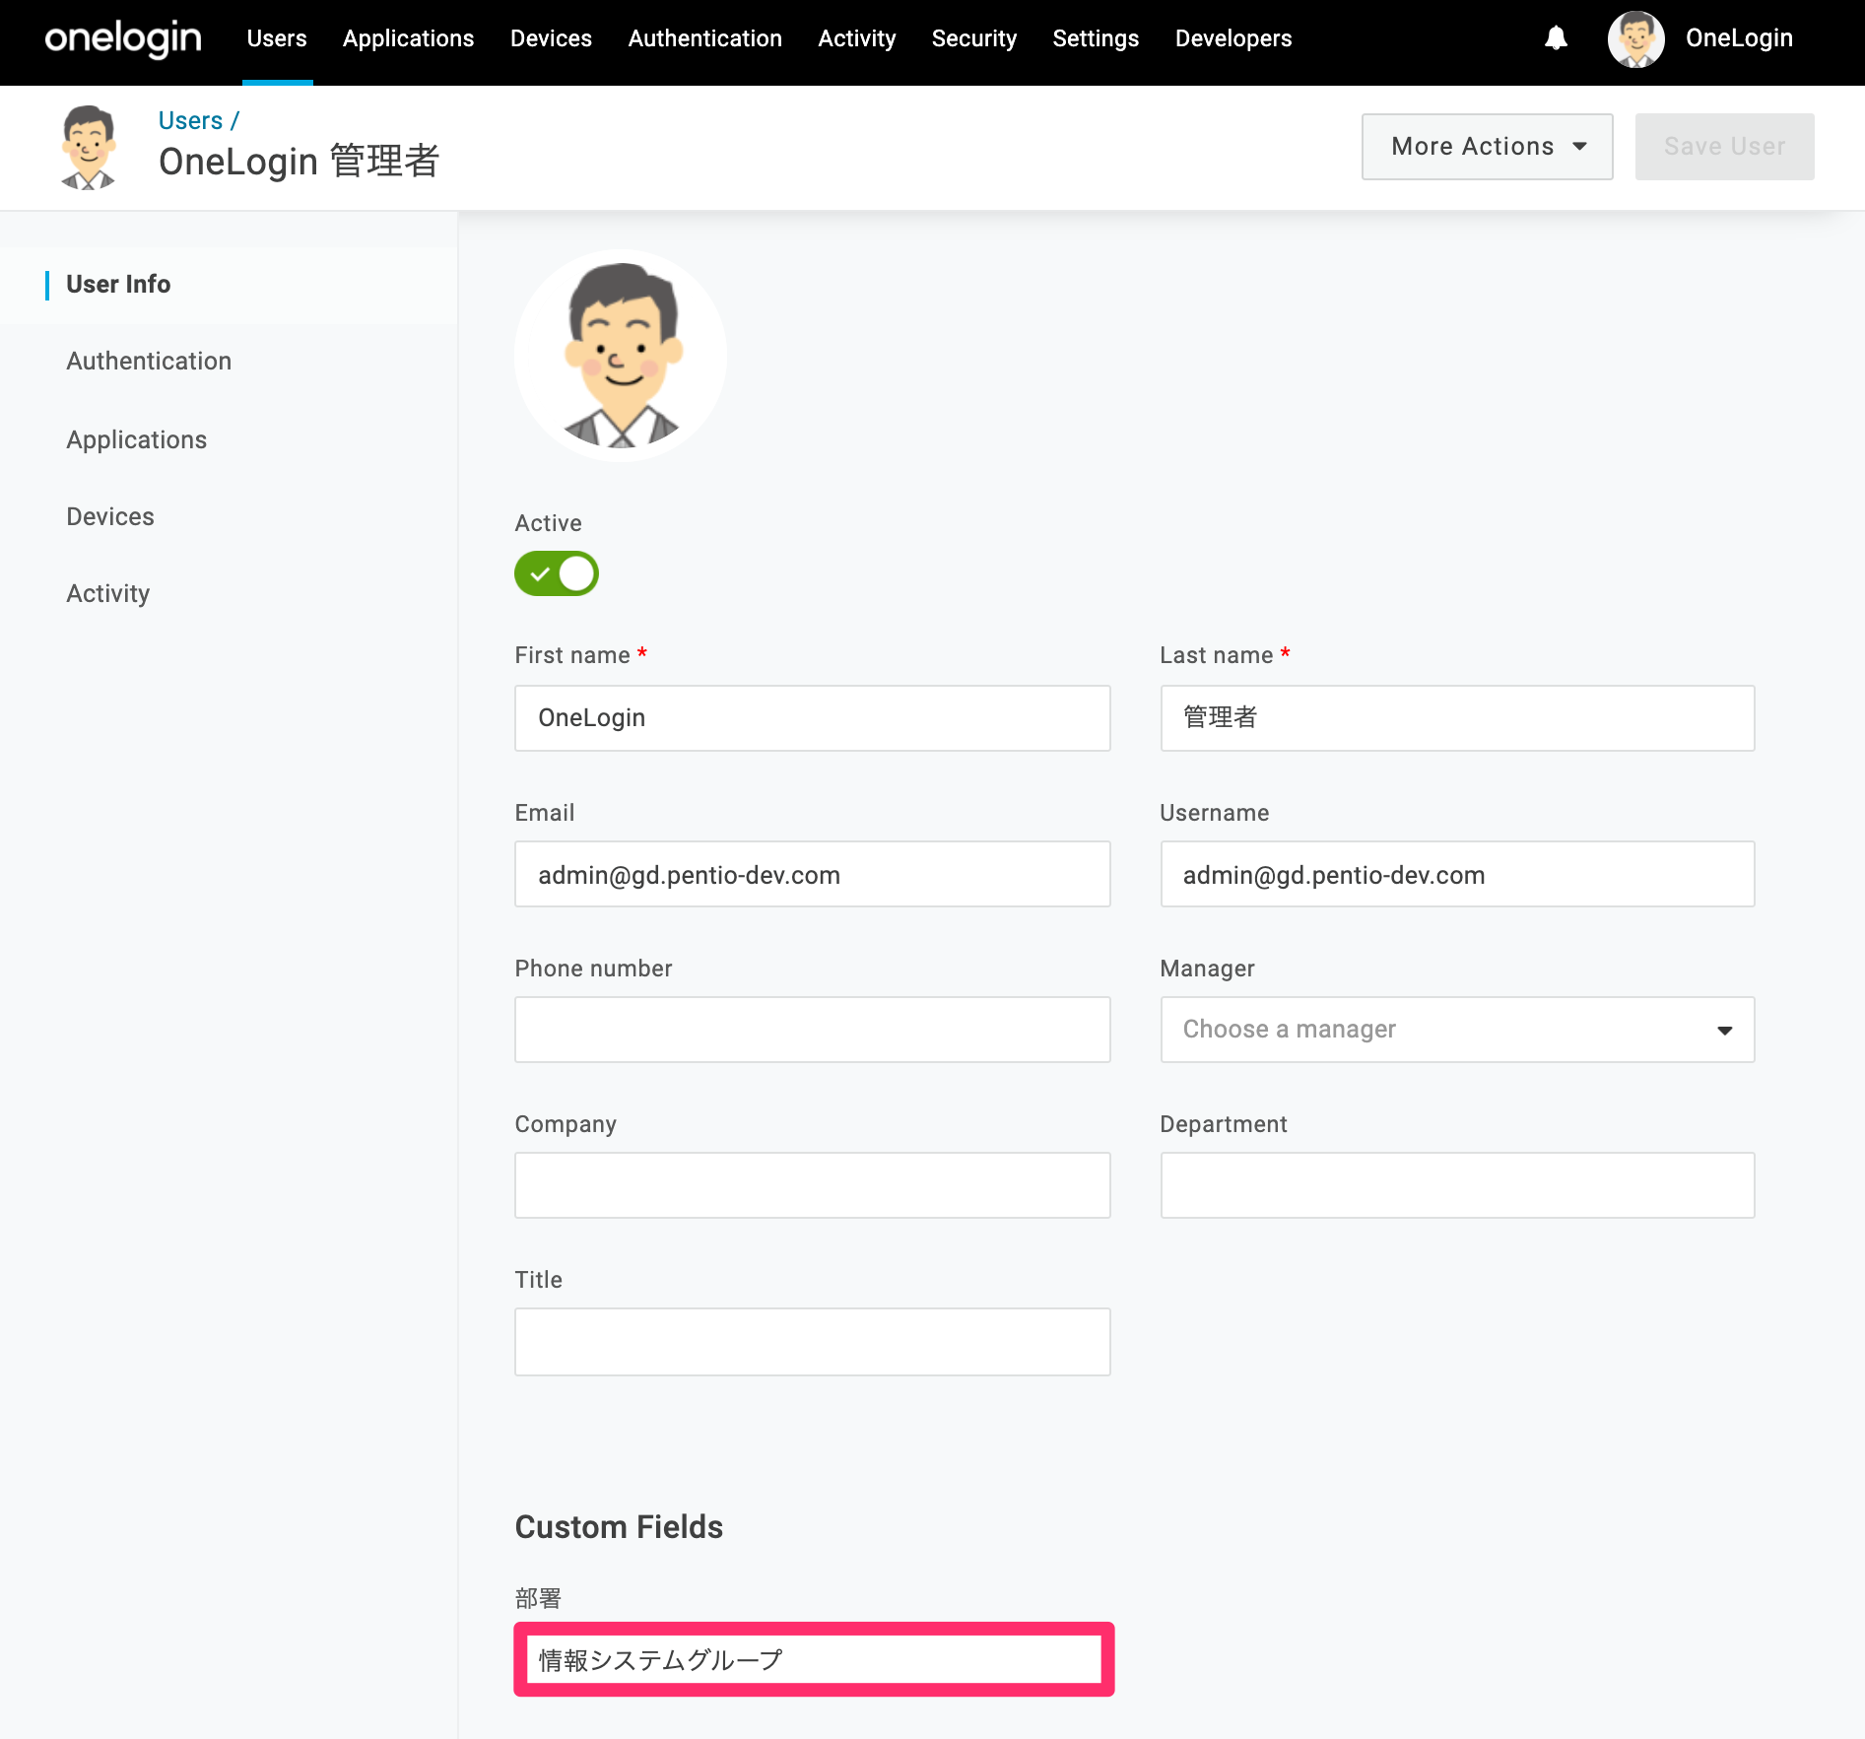Open the Developers menu
This screenshot has height=1739, width=1865.
point(1232,38)
